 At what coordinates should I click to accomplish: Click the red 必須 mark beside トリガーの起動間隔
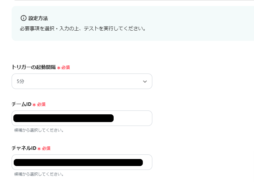[64, 68]
